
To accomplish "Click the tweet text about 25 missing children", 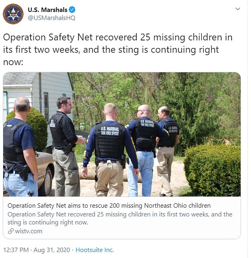I will (x=118, y=50).
